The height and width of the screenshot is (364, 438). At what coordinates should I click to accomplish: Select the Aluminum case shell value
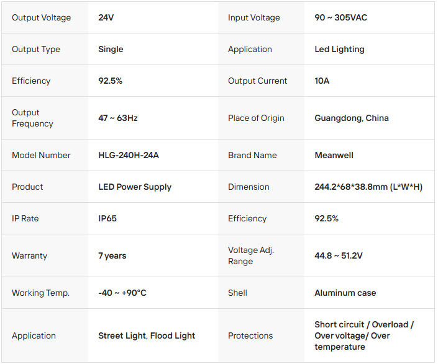click(x=345, y=293)
